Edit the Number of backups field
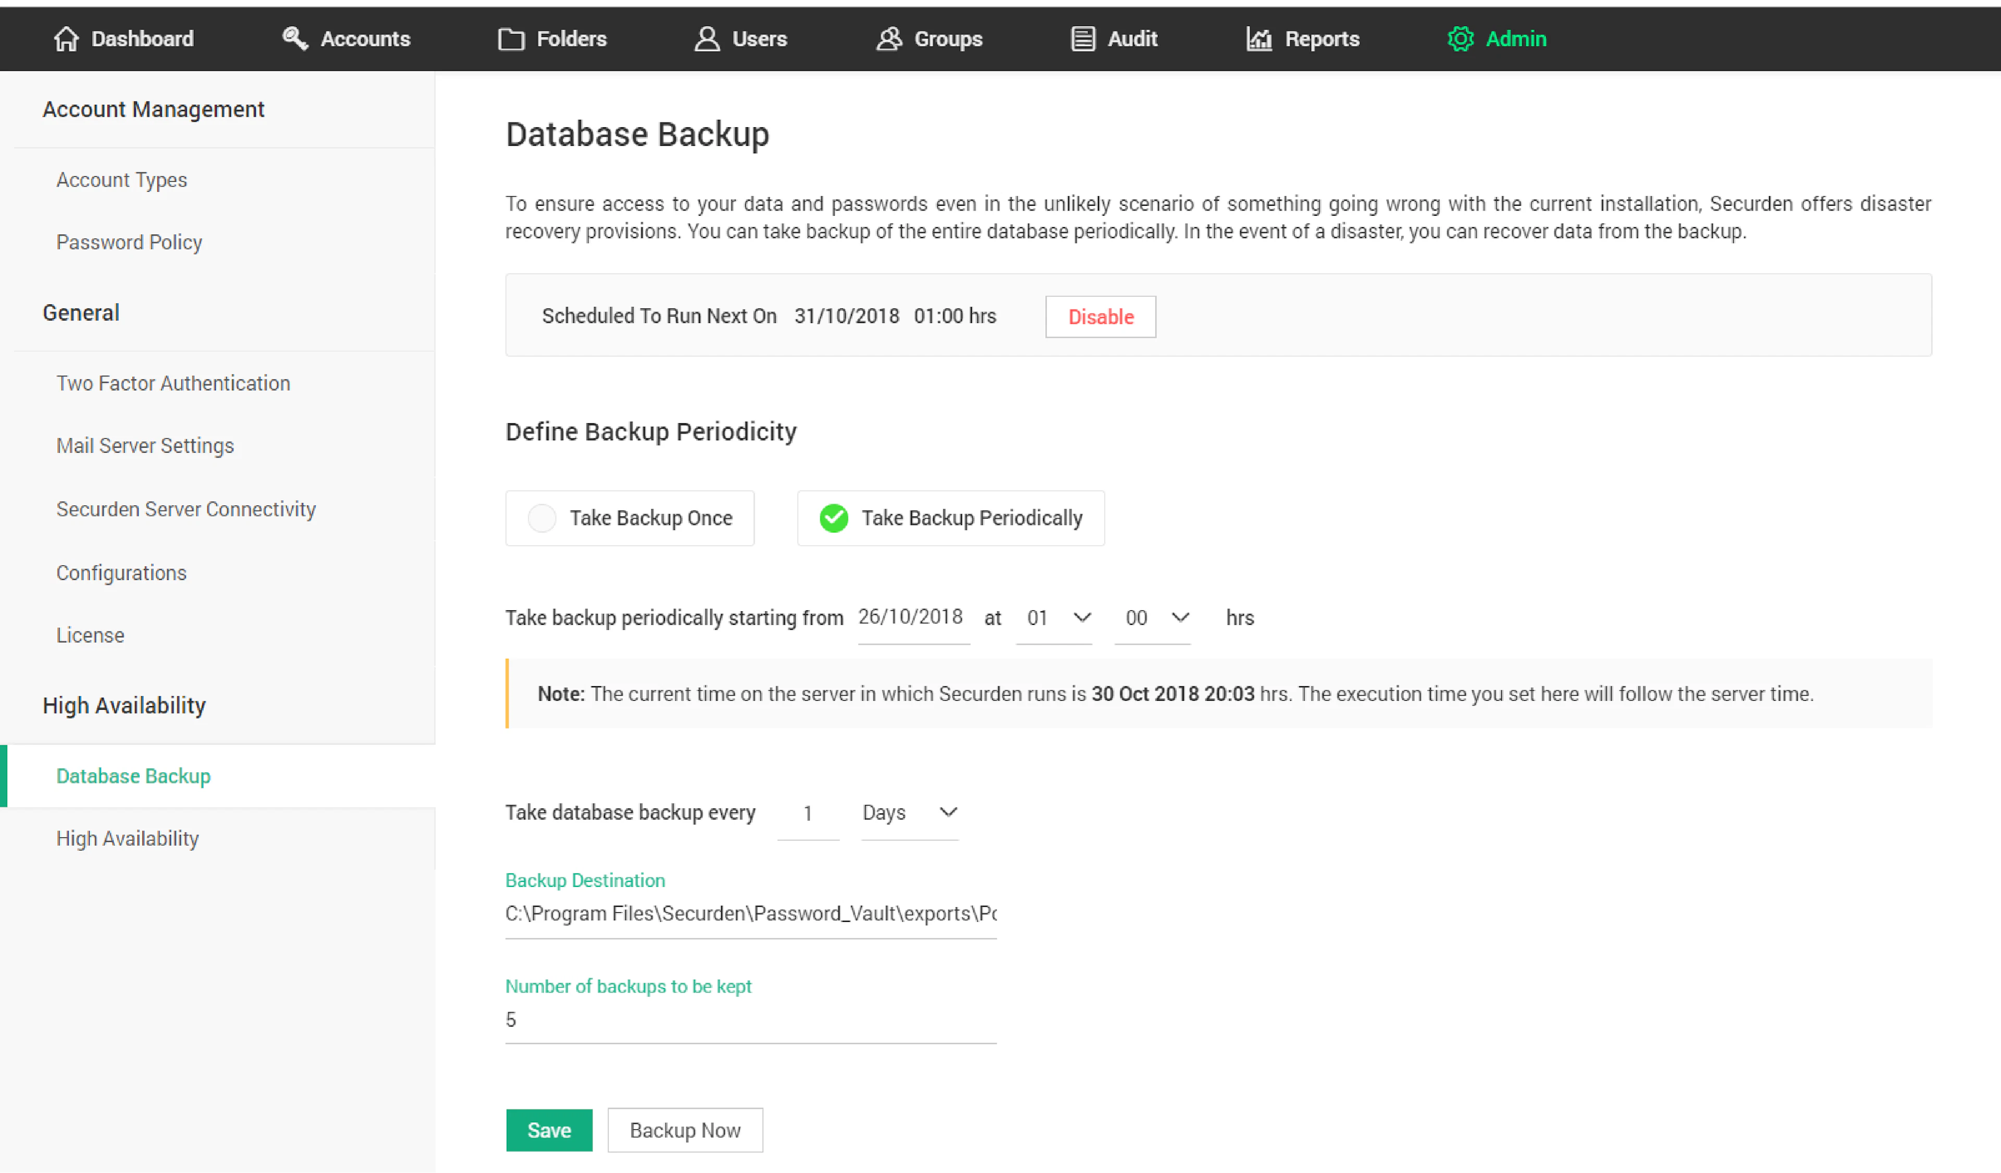The width and height of the screenshot is (2001, 1173). coord(749,1019)
